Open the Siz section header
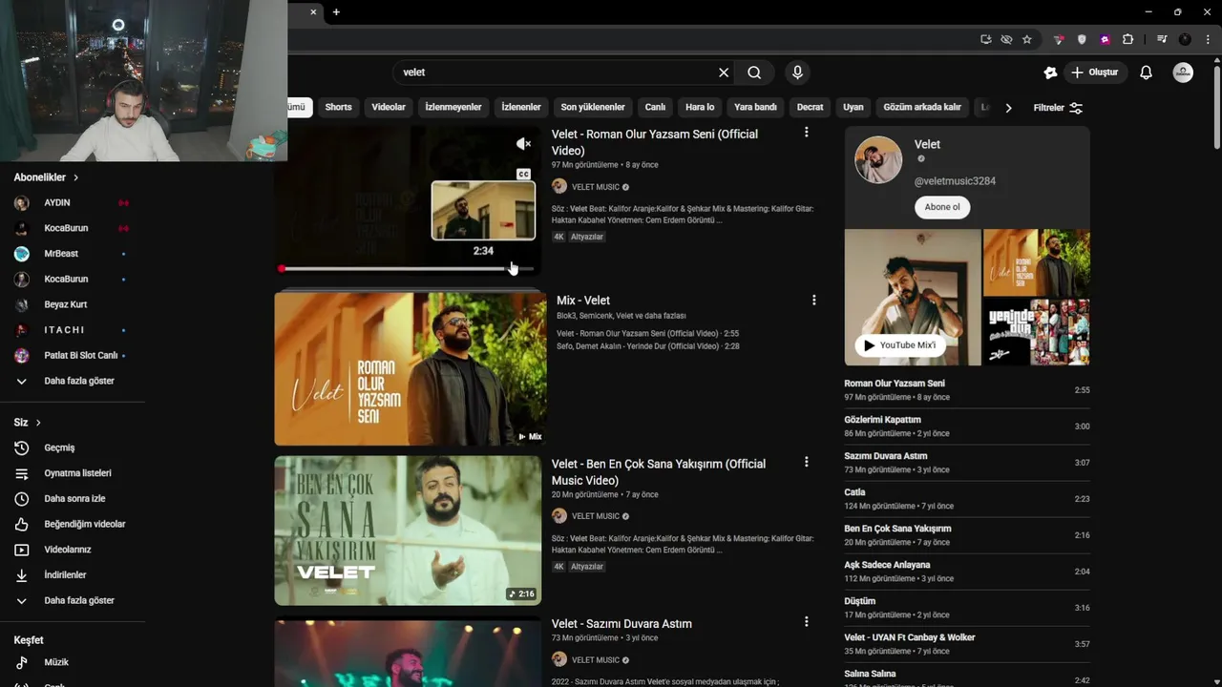The height and width of the screenshot is (687, 1222). click(x=27, y=423)
